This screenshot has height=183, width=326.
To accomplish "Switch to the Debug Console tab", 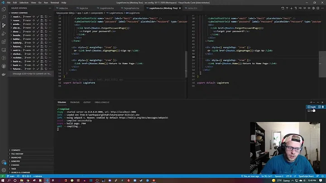I will coord(102,102).
